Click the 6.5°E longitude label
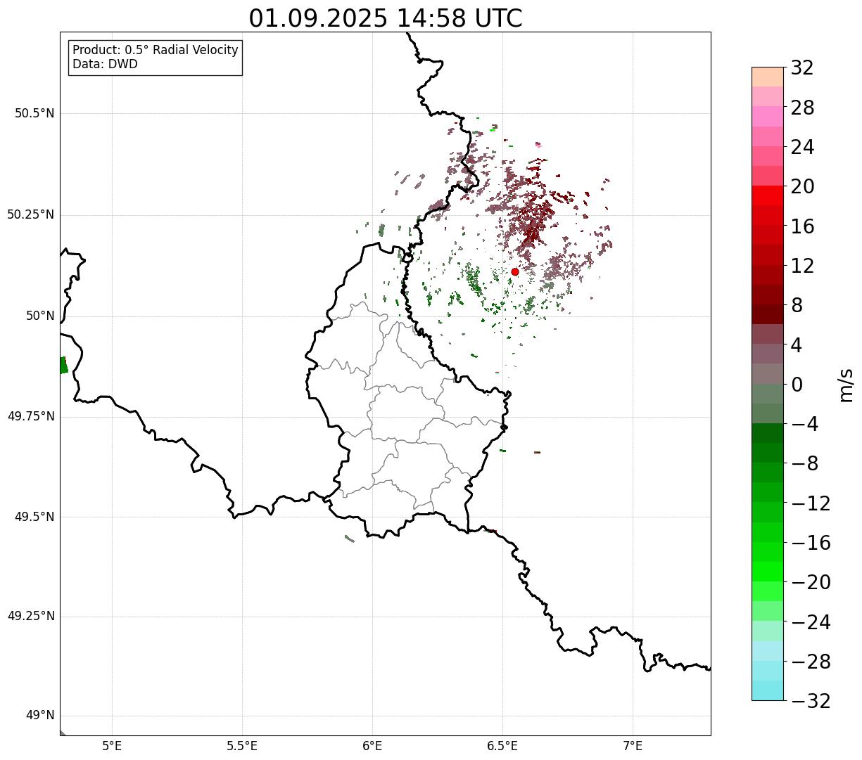The image size is (862, 760). coord(502,746)
